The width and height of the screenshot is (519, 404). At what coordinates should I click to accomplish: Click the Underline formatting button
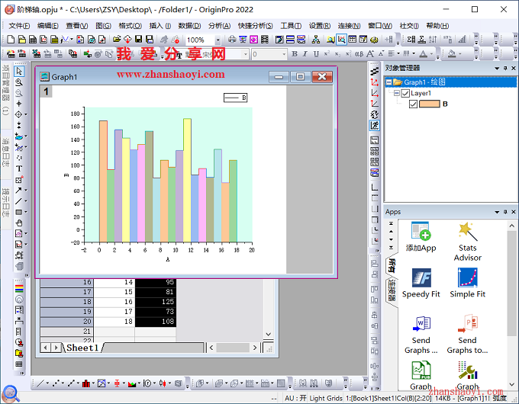[x=316, y=53]
